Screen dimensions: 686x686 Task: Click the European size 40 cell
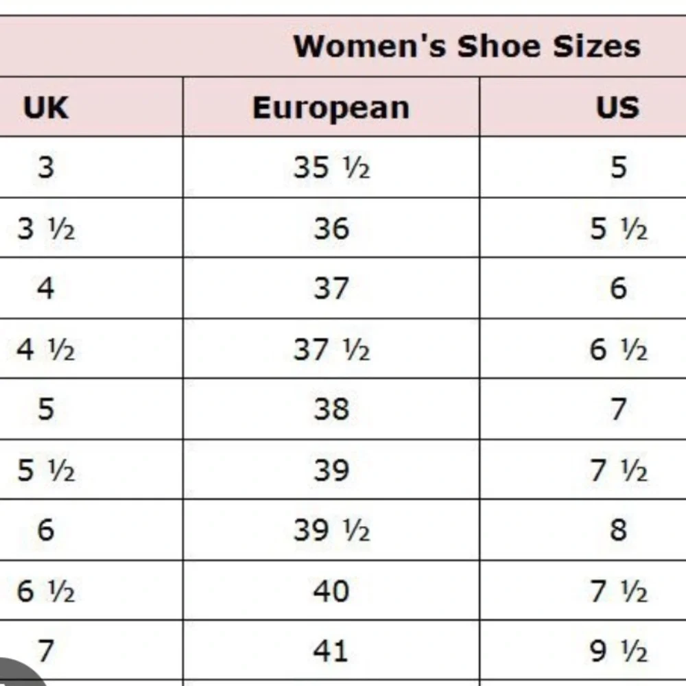tap(331, 591)
